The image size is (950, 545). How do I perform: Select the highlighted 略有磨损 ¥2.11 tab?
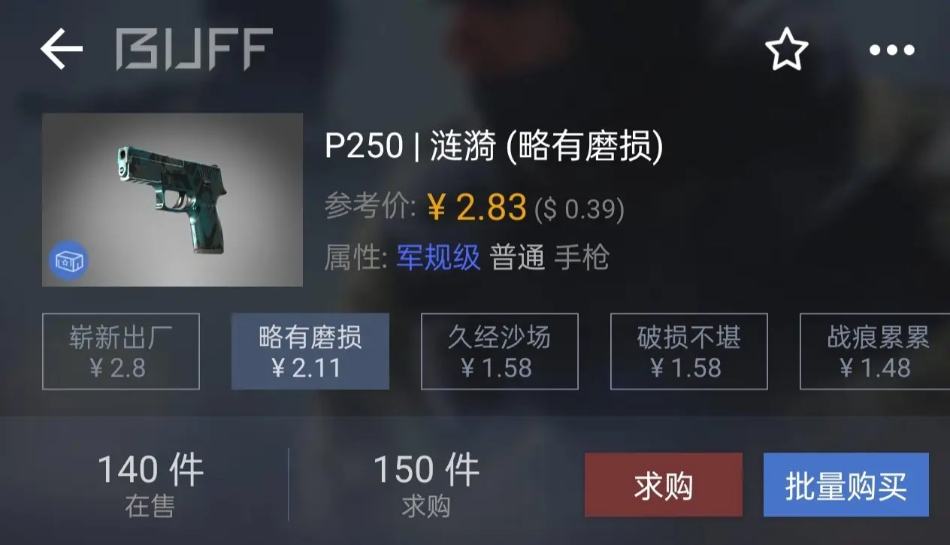click(x=310, y=352)
